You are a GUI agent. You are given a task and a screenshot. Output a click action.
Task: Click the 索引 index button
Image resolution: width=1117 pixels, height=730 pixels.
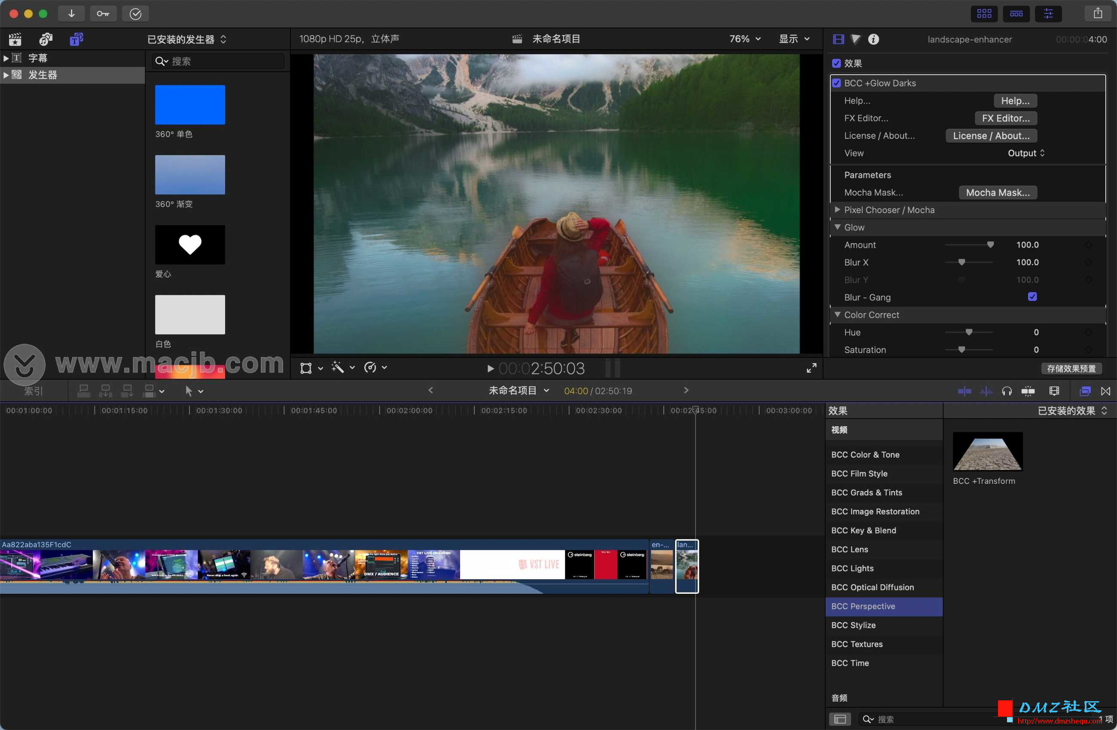(x=34, y=391)
